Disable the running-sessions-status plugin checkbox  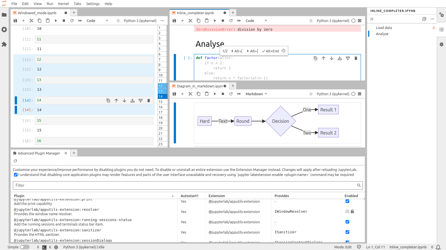click(347, 222)
